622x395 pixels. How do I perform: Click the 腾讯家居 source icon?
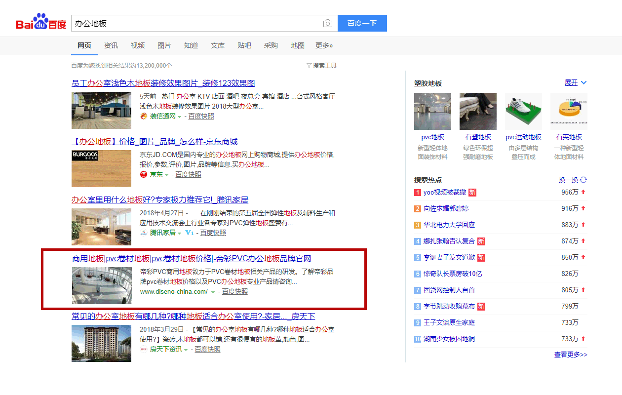pyautogui.click(x=144, y=233)
